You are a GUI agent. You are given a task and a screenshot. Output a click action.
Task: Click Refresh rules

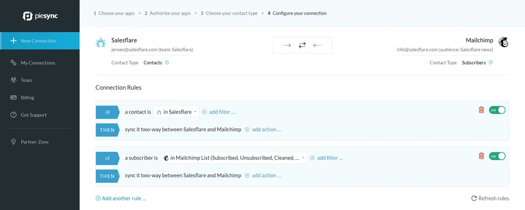click(490, 198)
